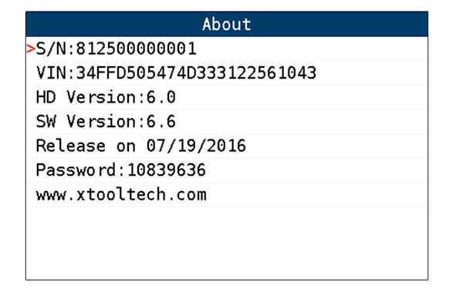Click the VIN value 34FFD505474D333122561043
This screenshot has height=289, width=463.
click(196, 73)
